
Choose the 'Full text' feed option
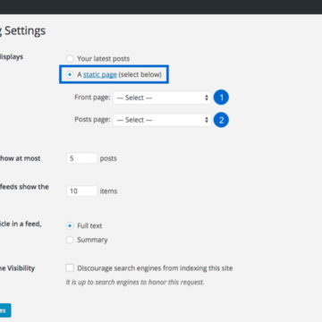click(x=70, y=225)
